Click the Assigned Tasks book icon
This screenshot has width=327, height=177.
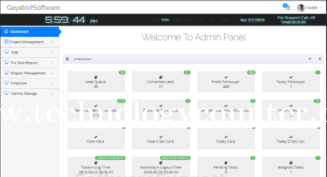click(291, 163)
